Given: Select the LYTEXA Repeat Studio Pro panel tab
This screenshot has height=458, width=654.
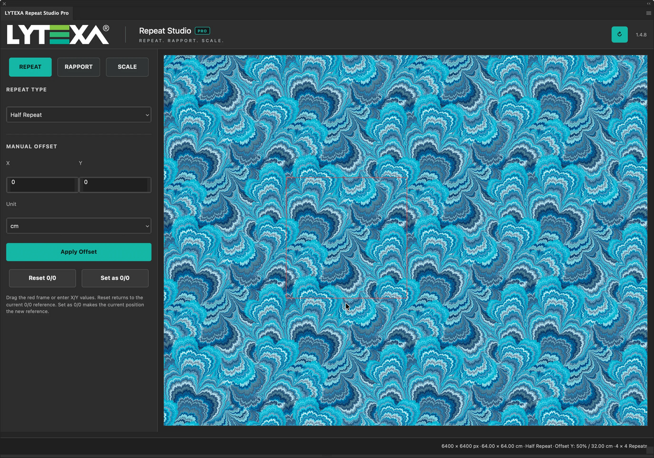Looking at the screenshot, I should [37, 13].
